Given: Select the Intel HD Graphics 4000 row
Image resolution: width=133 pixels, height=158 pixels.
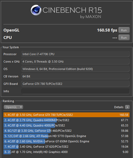Looking at the screenshot, I should coord(66,152).
